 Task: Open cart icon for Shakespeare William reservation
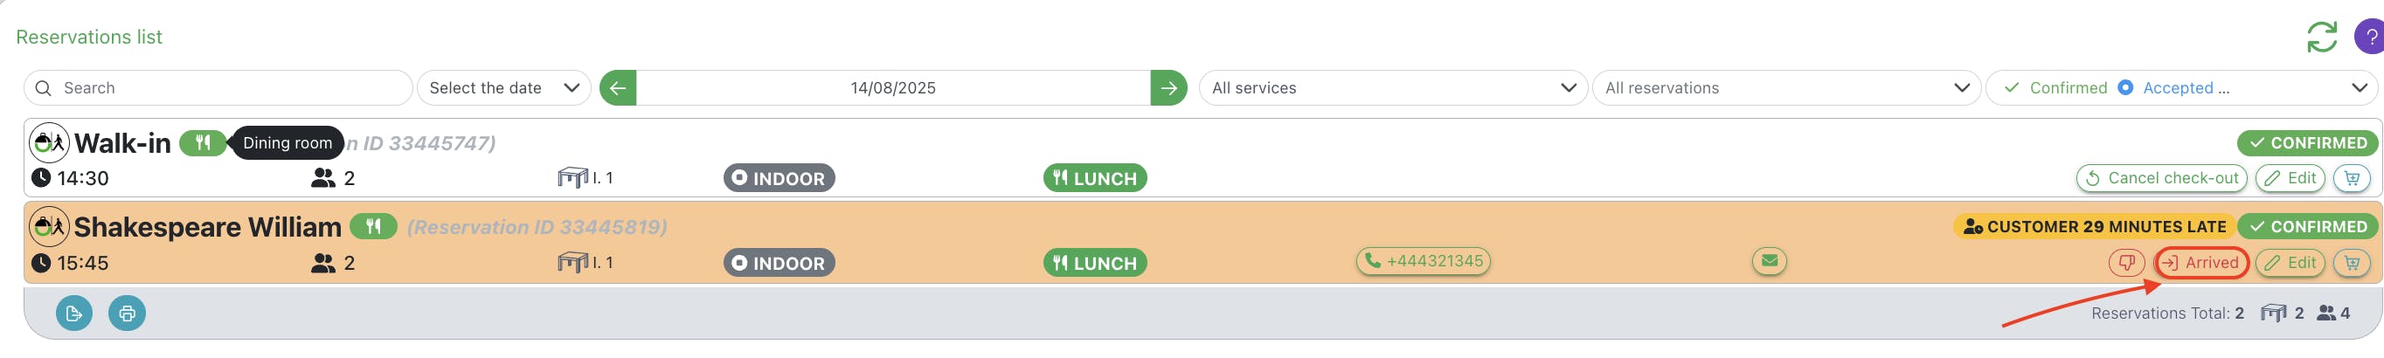coord(2352,264)
